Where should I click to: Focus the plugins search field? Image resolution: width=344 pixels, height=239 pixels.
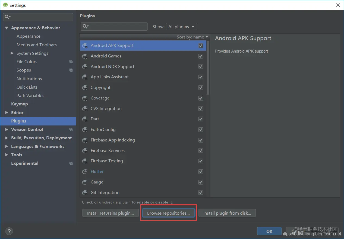click(x=114, y=26)
